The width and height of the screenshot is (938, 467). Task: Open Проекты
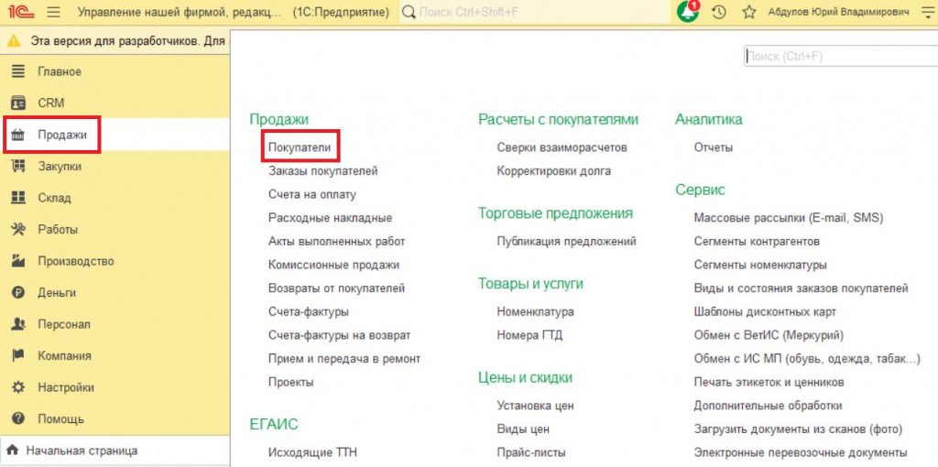[x=290, y=382]
